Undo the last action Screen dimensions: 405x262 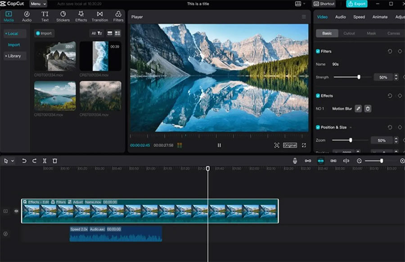[x=24, y=161]
